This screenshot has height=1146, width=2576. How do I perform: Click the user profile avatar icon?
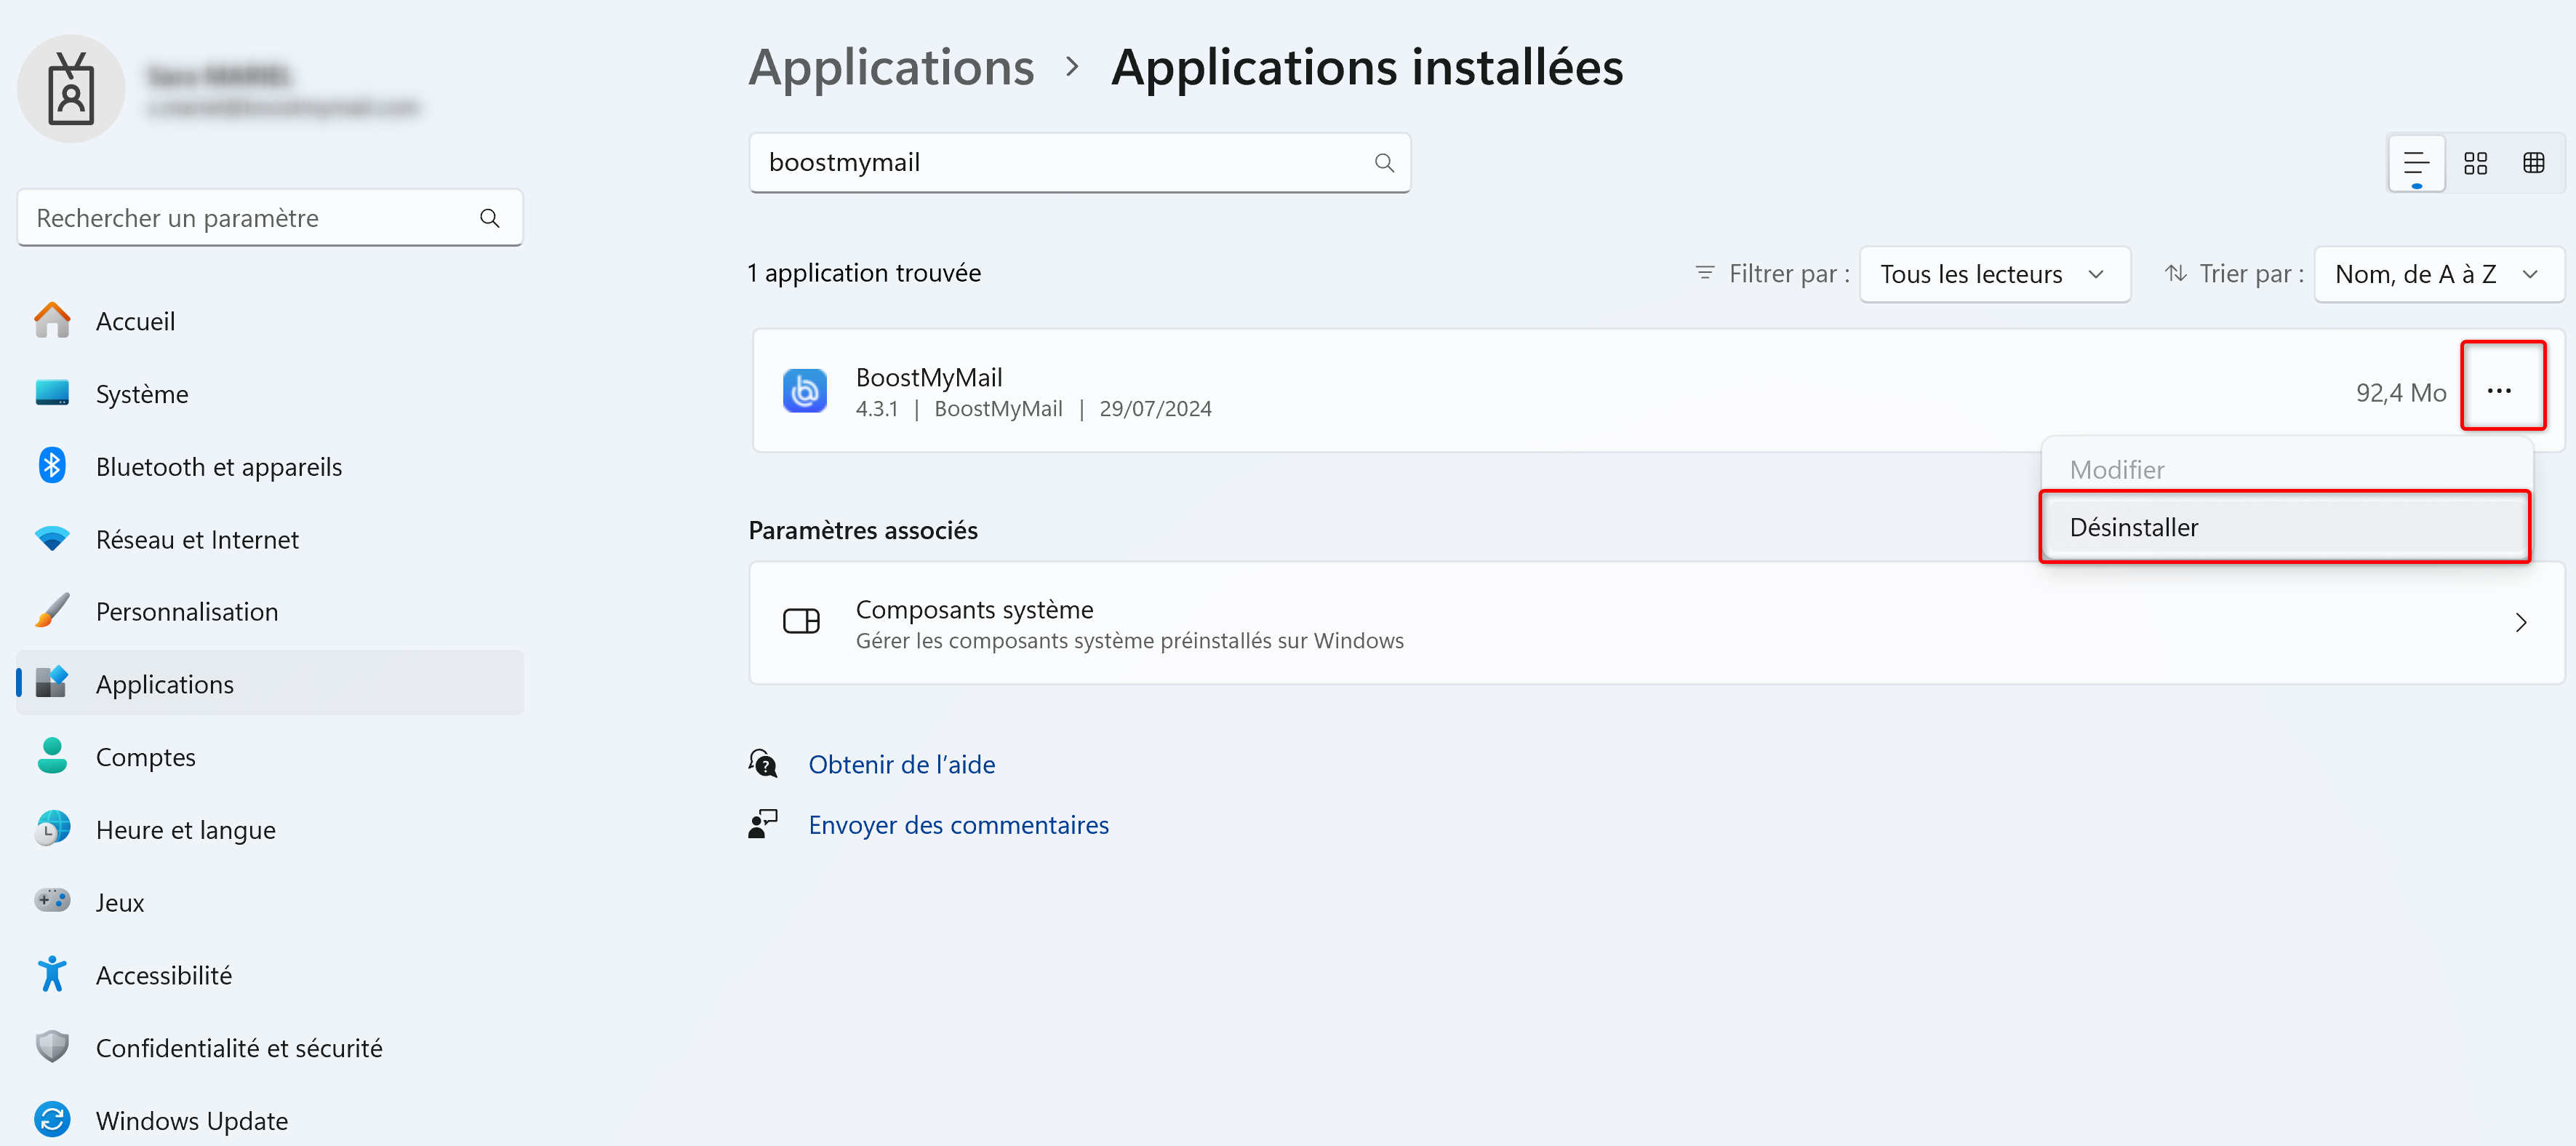[x=71, y=88]
